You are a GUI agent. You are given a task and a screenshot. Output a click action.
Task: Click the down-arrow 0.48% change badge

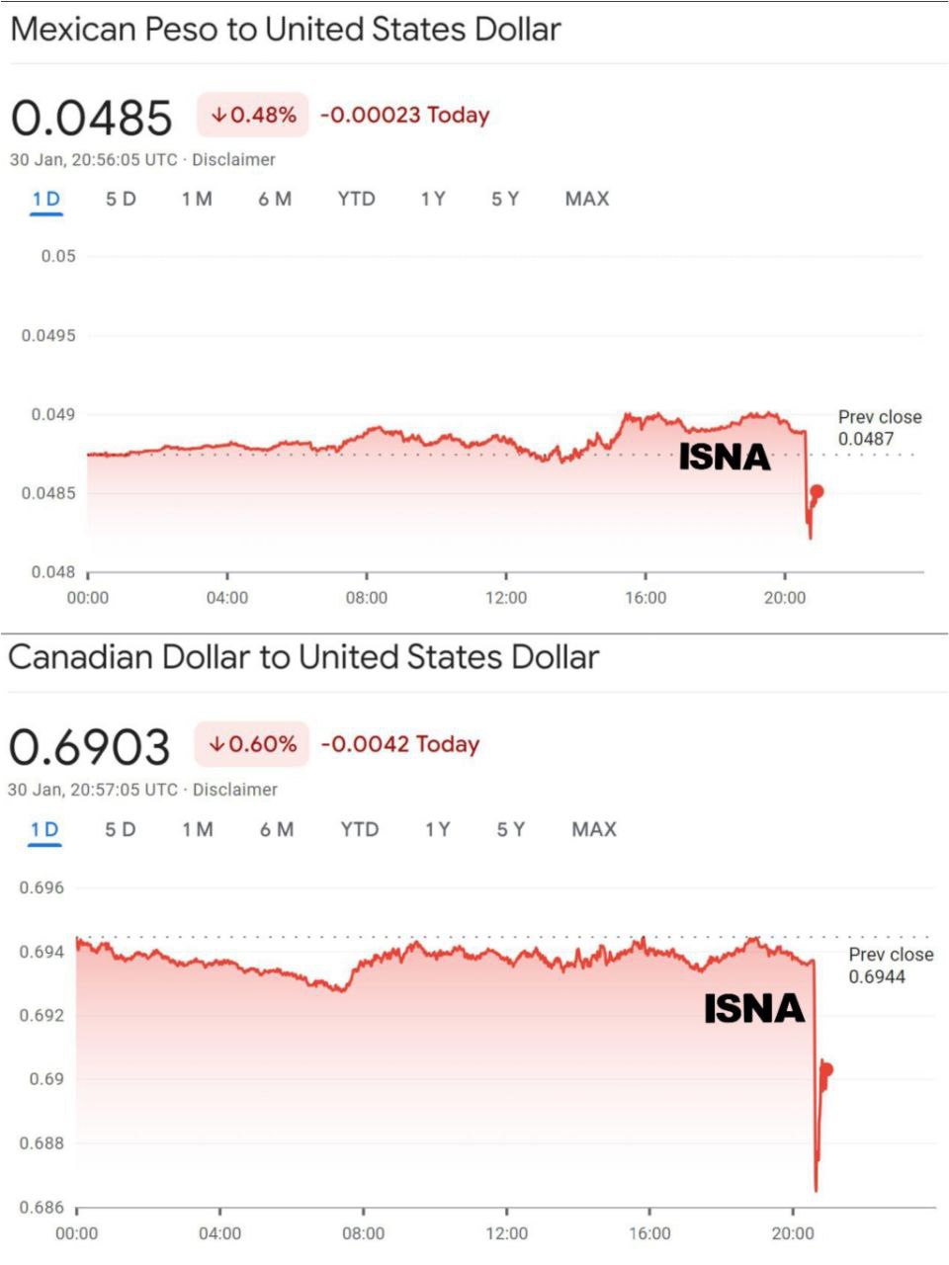click(253, 116)
